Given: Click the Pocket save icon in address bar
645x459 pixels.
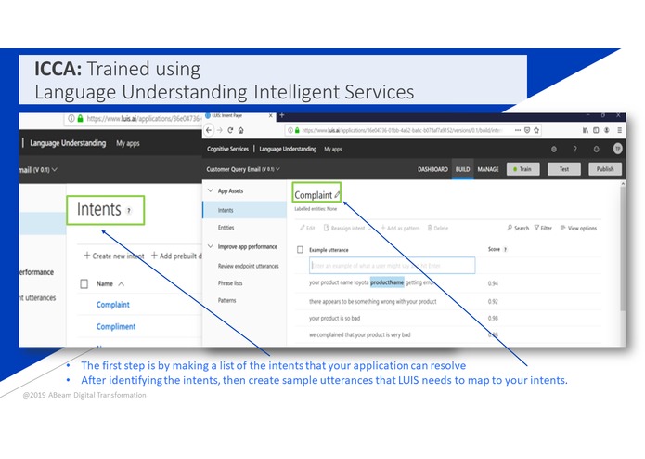Looking at the screenshot, I should point(527,130).
